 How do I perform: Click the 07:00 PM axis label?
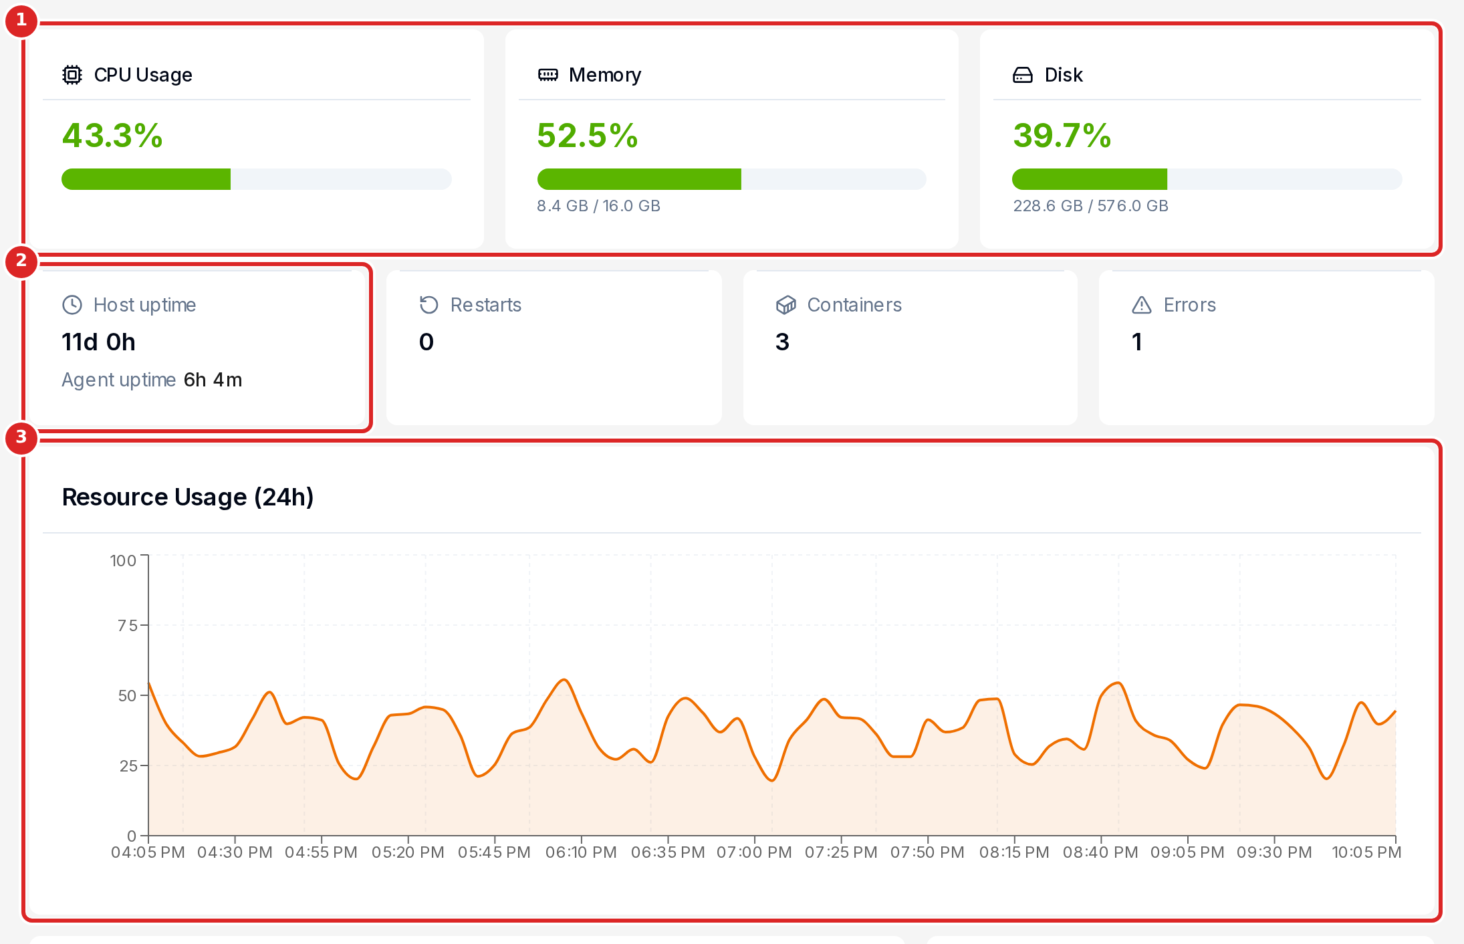[x=754, y=852]
